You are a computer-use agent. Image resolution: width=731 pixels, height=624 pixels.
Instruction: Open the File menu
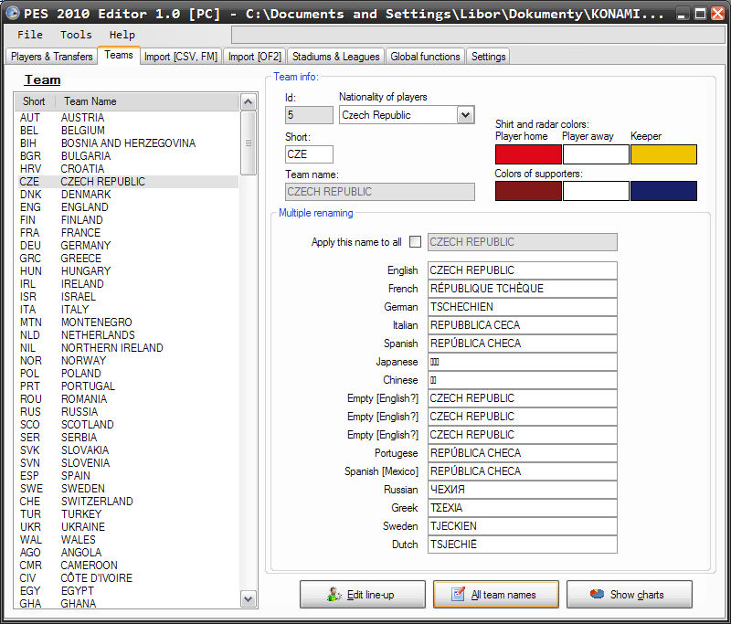[30, 35]
